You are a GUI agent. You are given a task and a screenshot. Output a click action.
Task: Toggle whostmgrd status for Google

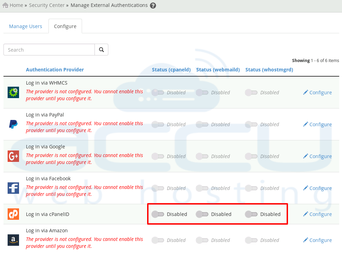pos(251,156)
